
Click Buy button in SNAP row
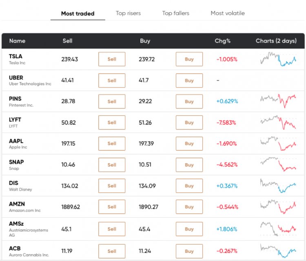(189, 165)
